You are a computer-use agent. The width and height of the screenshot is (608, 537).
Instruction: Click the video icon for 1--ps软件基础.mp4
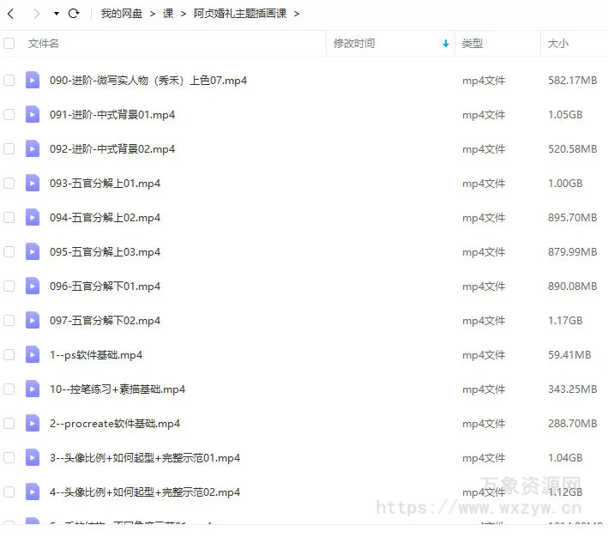pos(33,354)
